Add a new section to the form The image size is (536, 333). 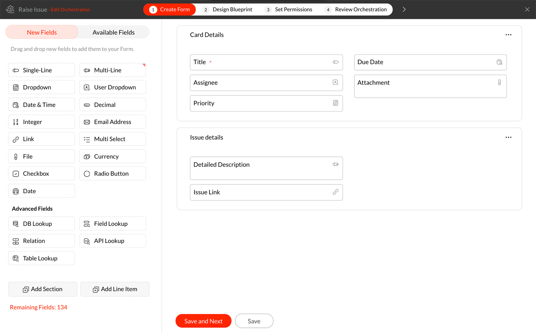click(x=43, y=289)
